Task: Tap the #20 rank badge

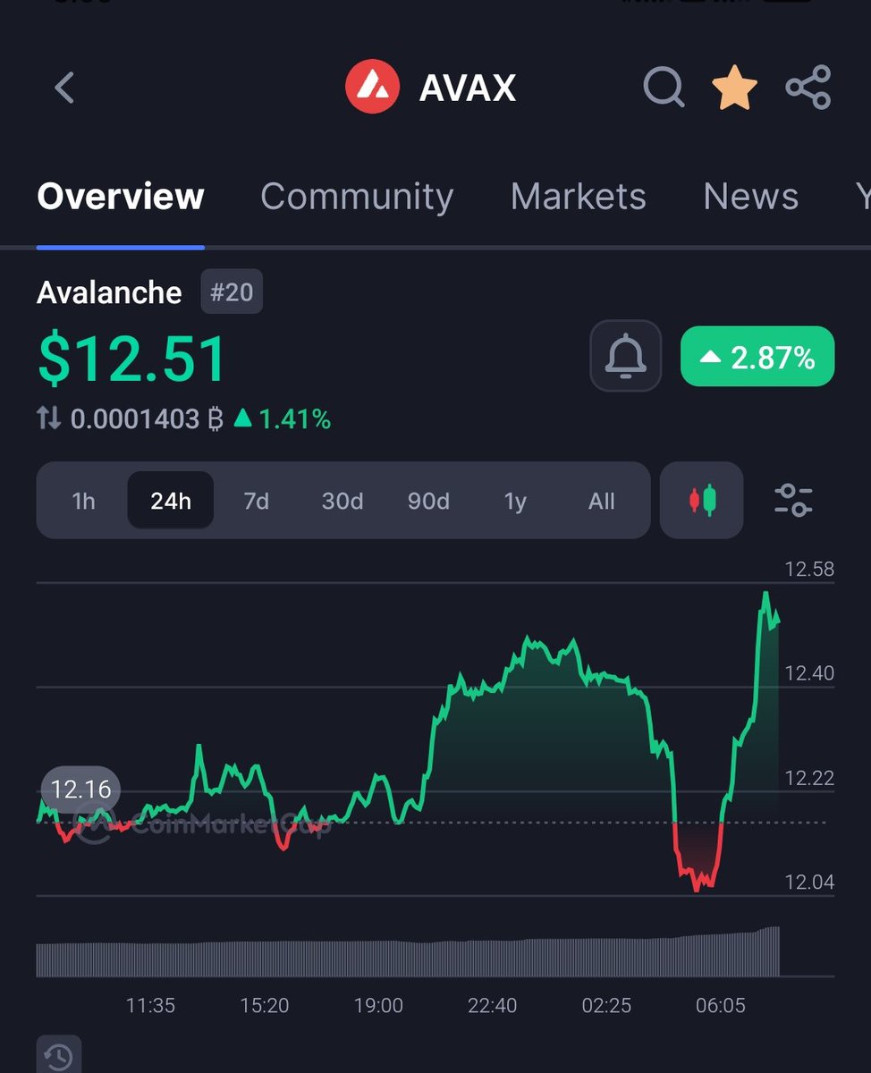Action: point(232,292)
